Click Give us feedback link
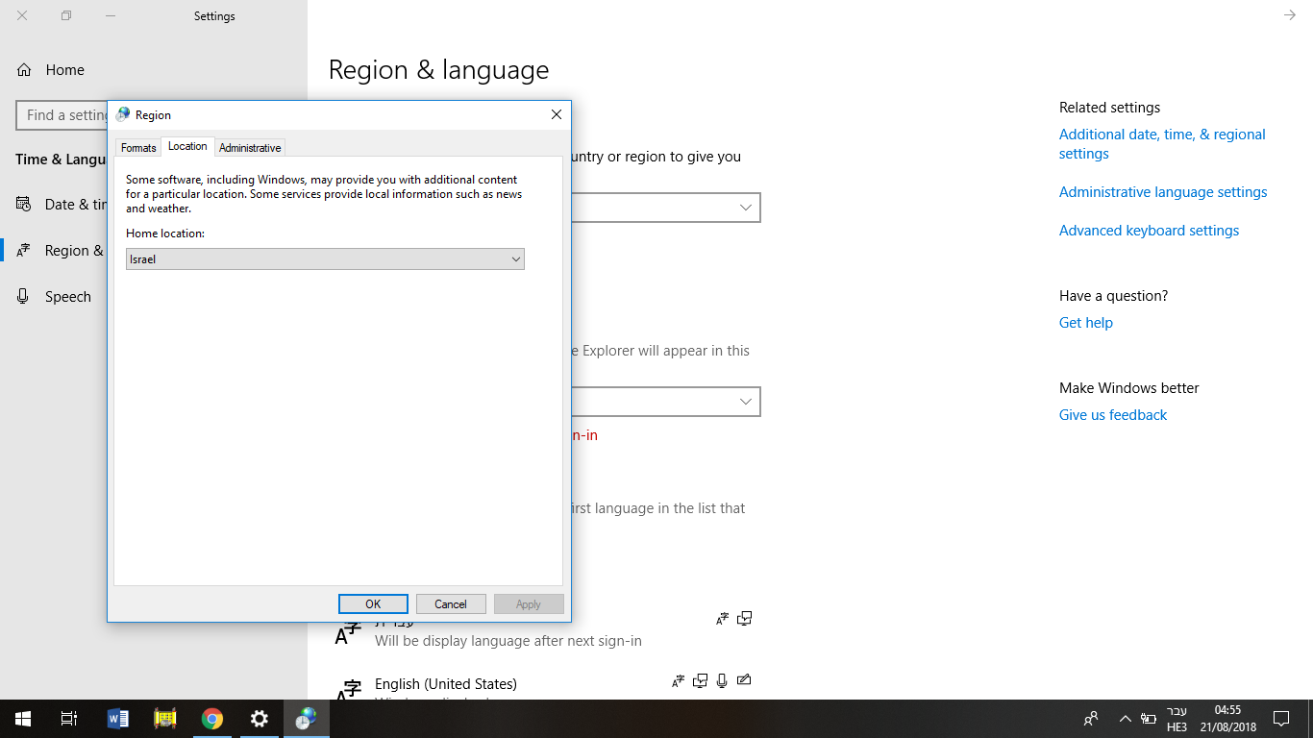The image size is (1313, 738). coord(1113,415)
